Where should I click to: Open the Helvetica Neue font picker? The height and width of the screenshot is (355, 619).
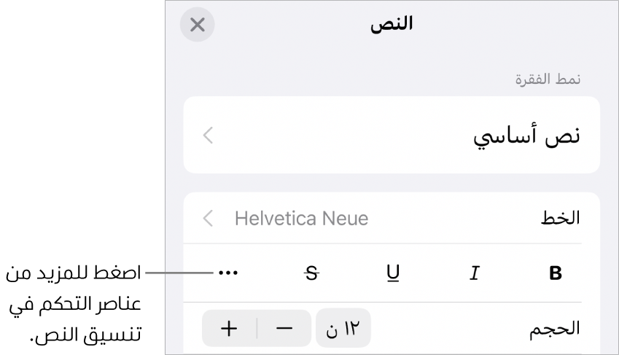(x=300, y=218)
